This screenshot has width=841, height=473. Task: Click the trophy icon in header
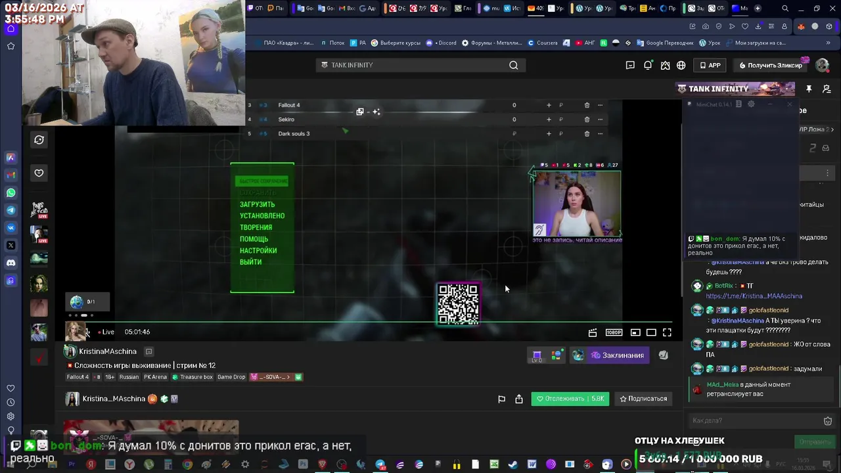tap(665, 65)
